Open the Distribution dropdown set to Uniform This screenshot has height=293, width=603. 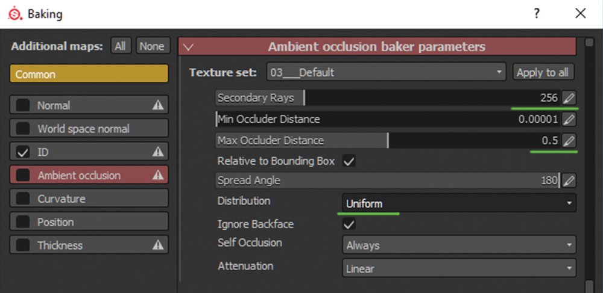458,203
